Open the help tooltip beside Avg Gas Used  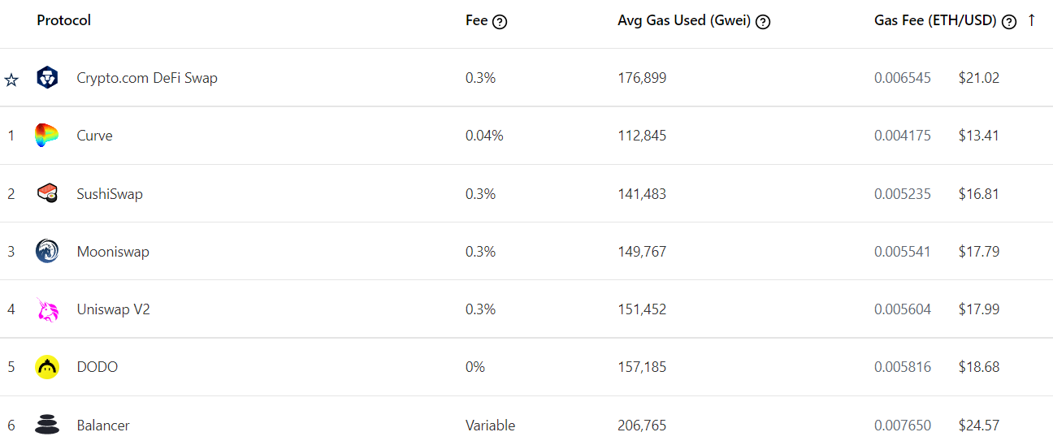click(x=763, y=22)
